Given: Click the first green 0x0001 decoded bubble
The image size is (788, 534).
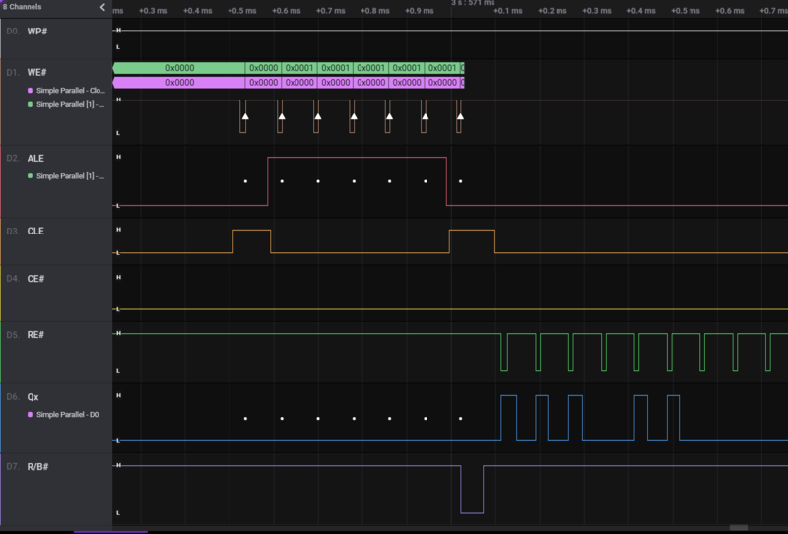Looking at the screenshot, I should 299,68.
